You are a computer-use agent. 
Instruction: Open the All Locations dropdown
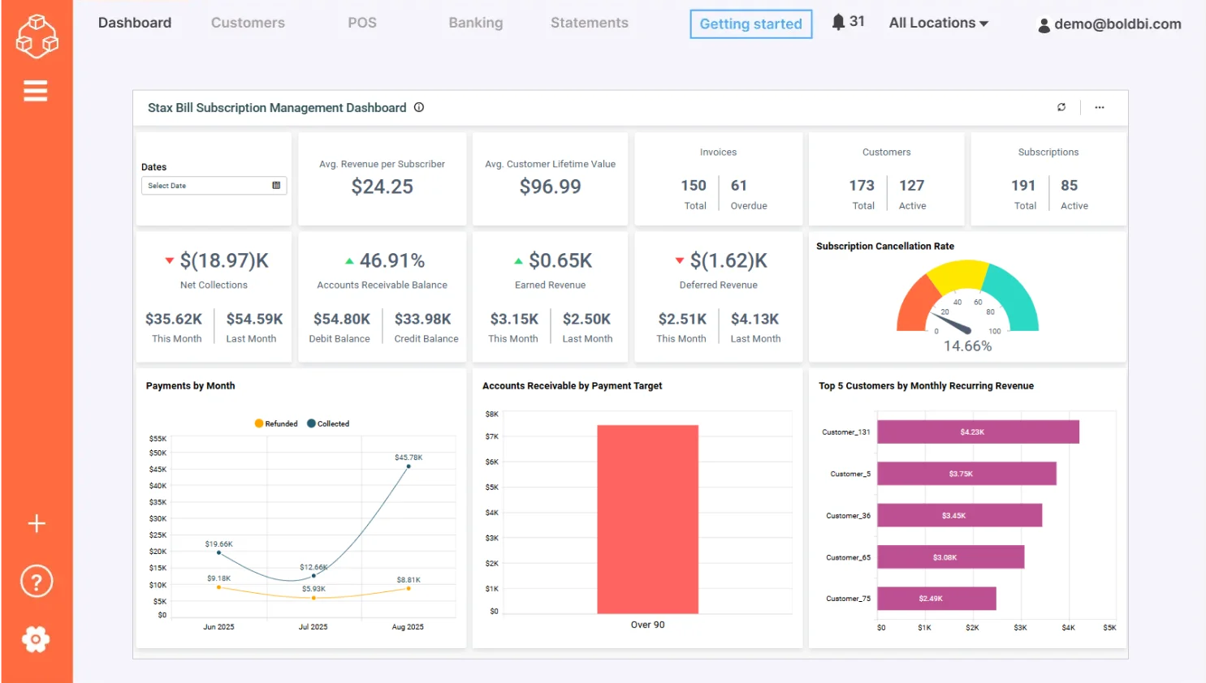tap(938, 23)
